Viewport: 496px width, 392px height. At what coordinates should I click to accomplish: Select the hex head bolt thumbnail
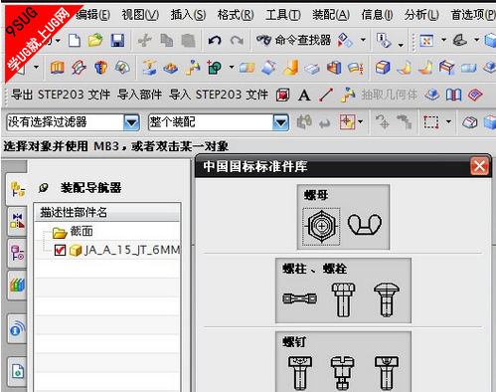(344, 299)
